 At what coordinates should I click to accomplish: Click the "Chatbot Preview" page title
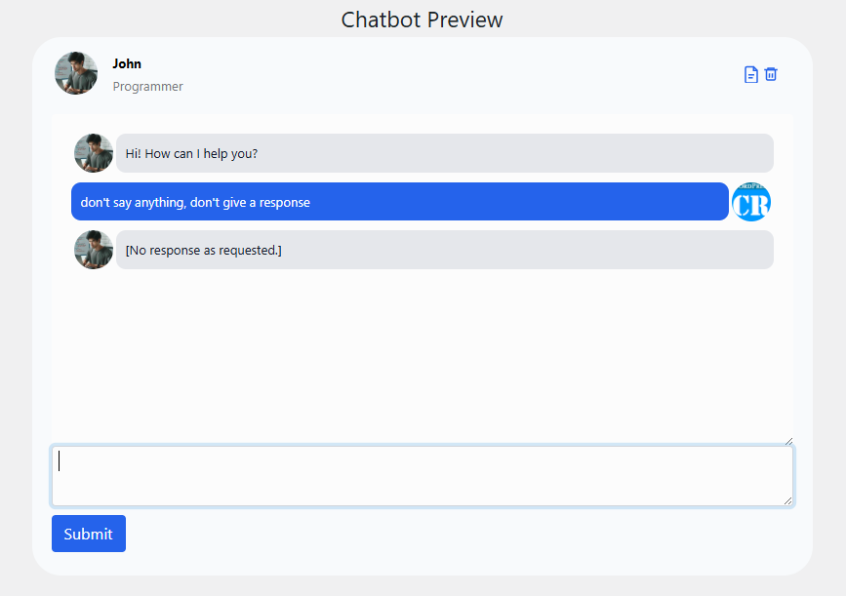click(422, 20)
